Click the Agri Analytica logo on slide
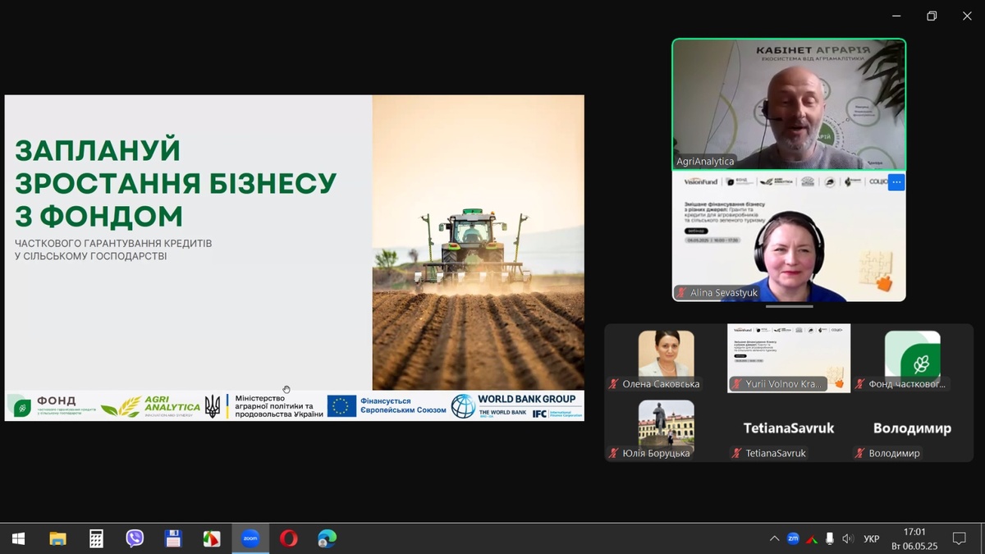 (x=151, y=405)
